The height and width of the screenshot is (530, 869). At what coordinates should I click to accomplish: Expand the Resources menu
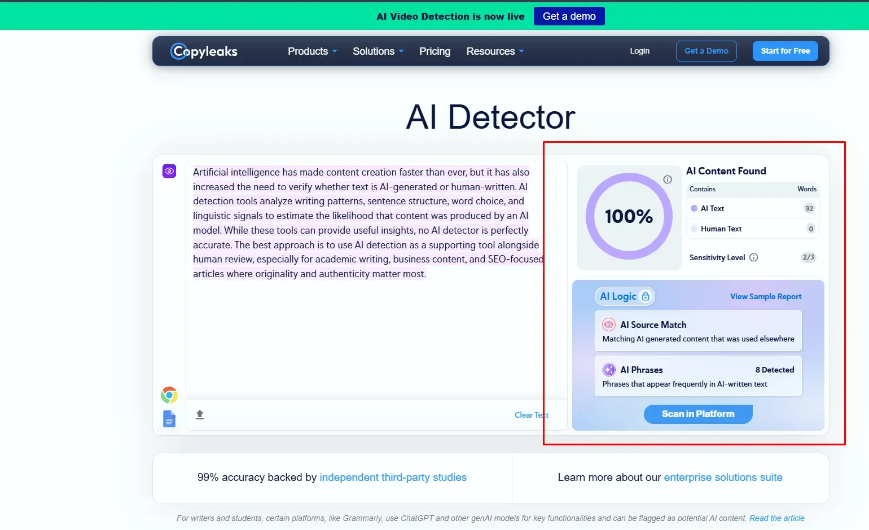click(495, 51)
